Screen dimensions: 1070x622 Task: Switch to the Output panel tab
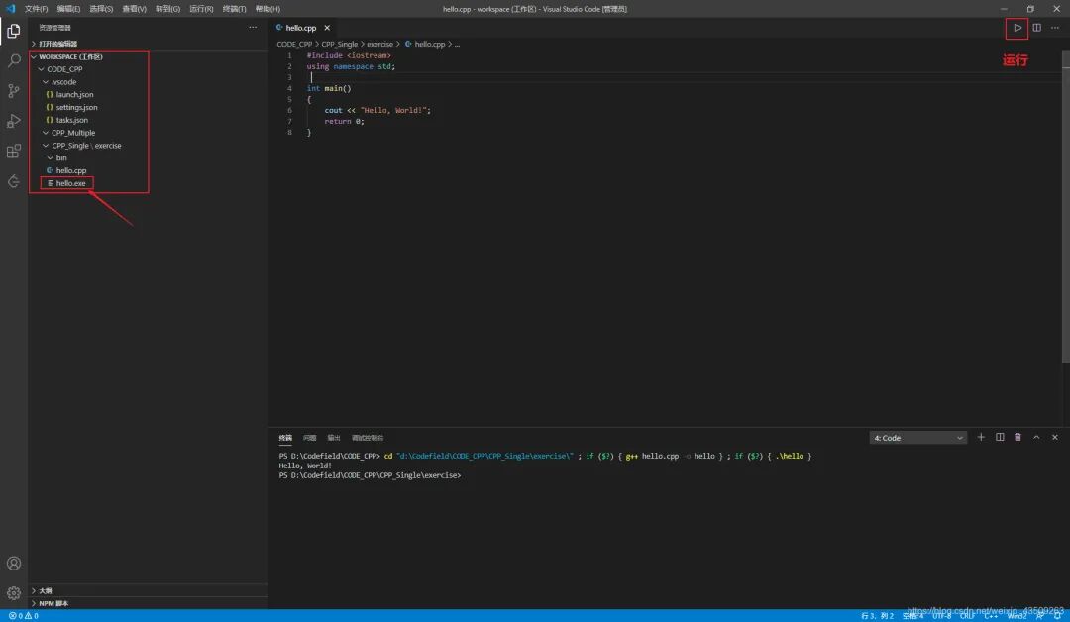334,438
